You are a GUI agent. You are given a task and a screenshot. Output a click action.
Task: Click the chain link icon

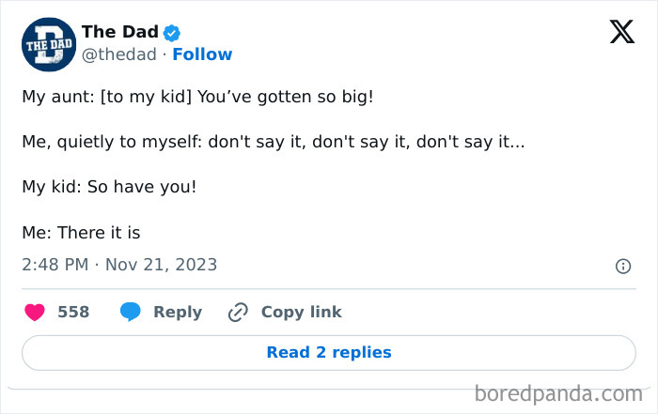(x=238, y=312)
